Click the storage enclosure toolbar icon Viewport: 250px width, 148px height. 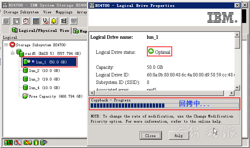tap(64, 21)
